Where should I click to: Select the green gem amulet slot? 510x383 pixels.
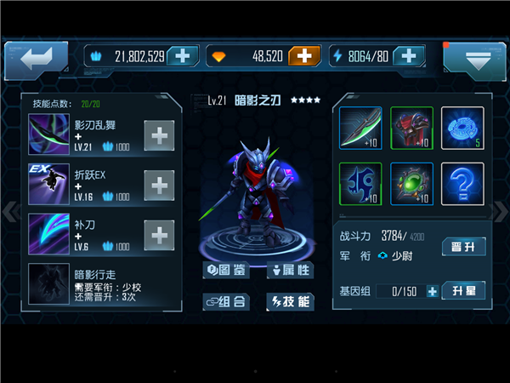click(x=411, y=184)
